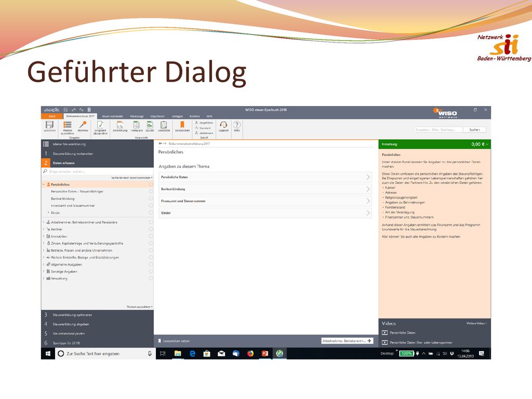The height and width of the screenshot is (399, 532).
Task: Click the undo arrow in title bar
Action: pos(74,110)
